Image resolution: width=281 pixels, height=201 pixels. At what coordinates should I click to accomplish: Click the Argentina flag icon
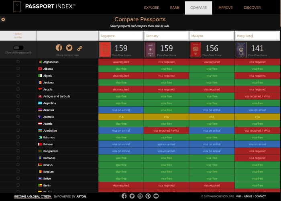[40, 103]
